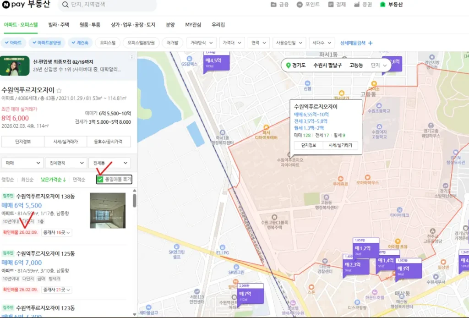
Task: Enable the 동일매물 묶기 checkbox
Action: coord(100,180)
